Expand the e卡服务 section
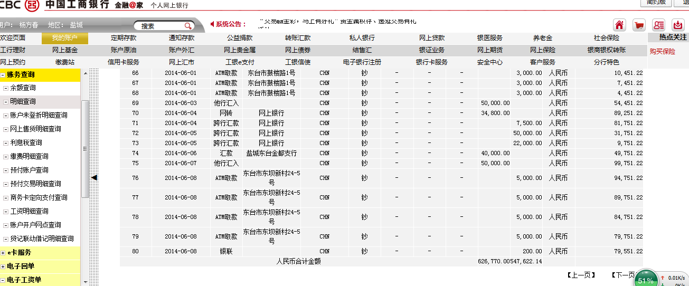Viewport: 689px width, 286px height. tap(3, 253)
